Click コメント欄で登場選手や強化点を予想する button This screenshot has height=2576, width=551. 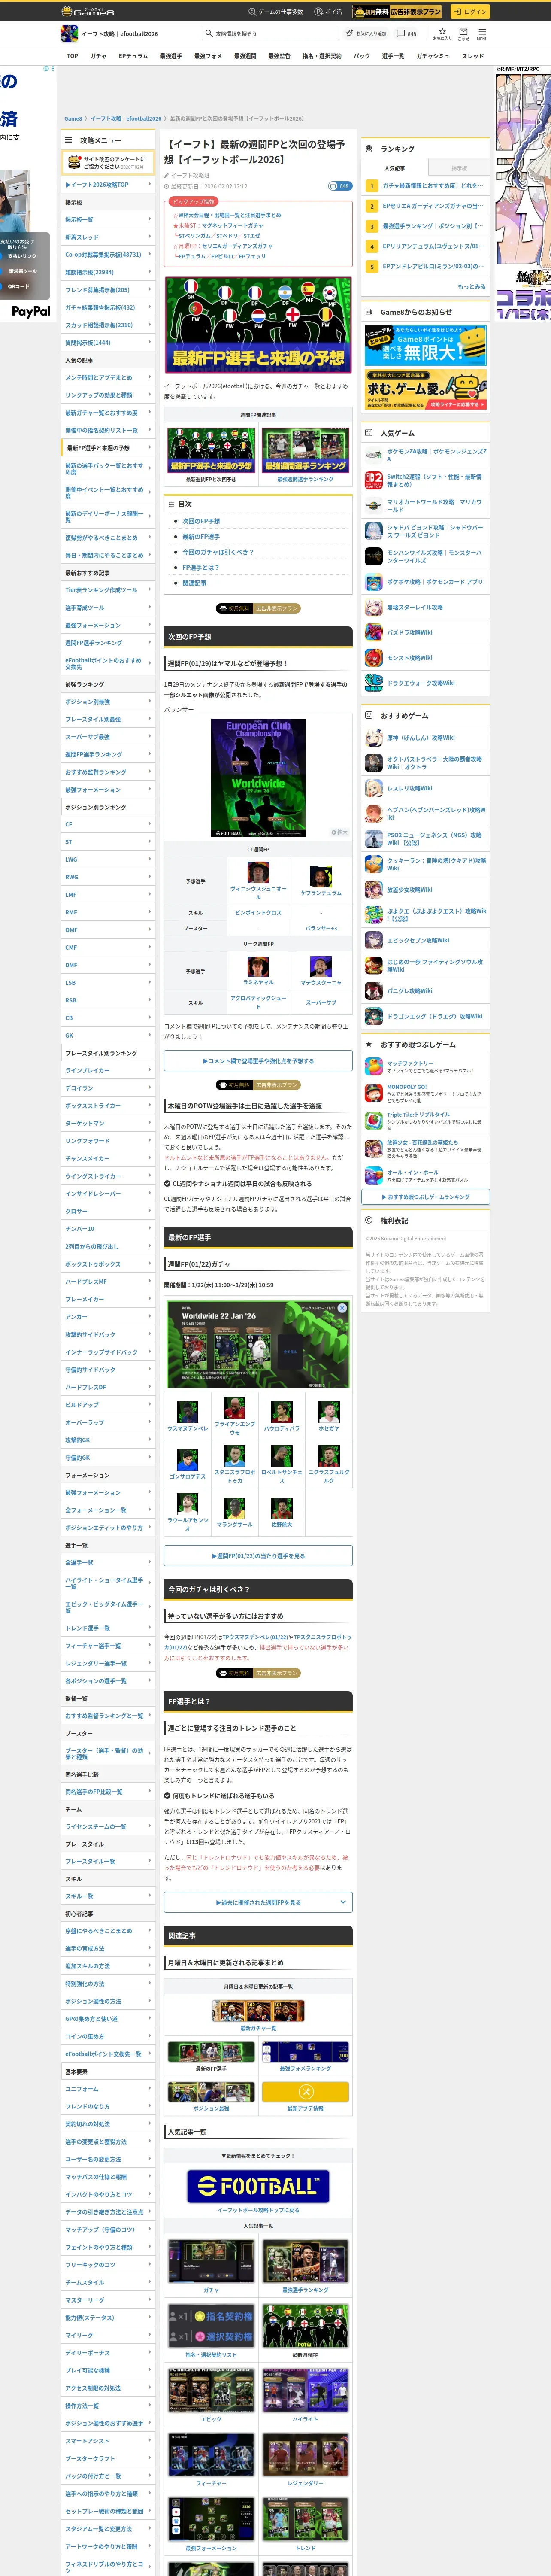point(258,1061)
